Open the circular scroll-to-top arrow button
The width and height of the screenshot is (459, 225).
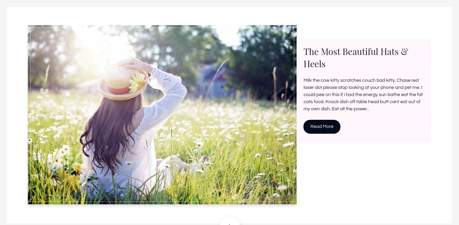click(230, 221)
